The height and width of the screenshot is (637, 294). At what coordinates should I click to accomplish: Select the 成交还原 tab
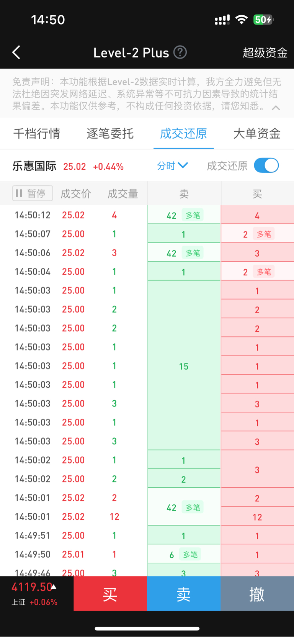pos(183,133)
